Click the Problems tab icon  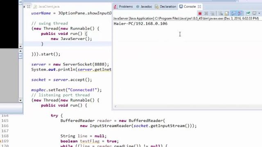[x=115, y=7]
